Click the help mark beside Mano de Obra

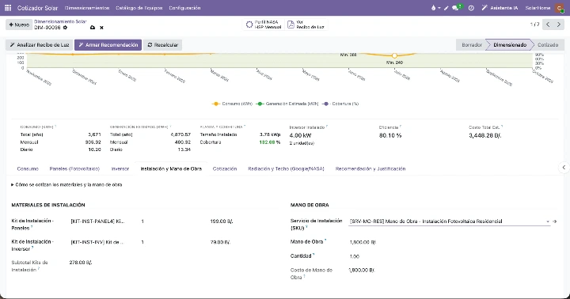(325, 240)
